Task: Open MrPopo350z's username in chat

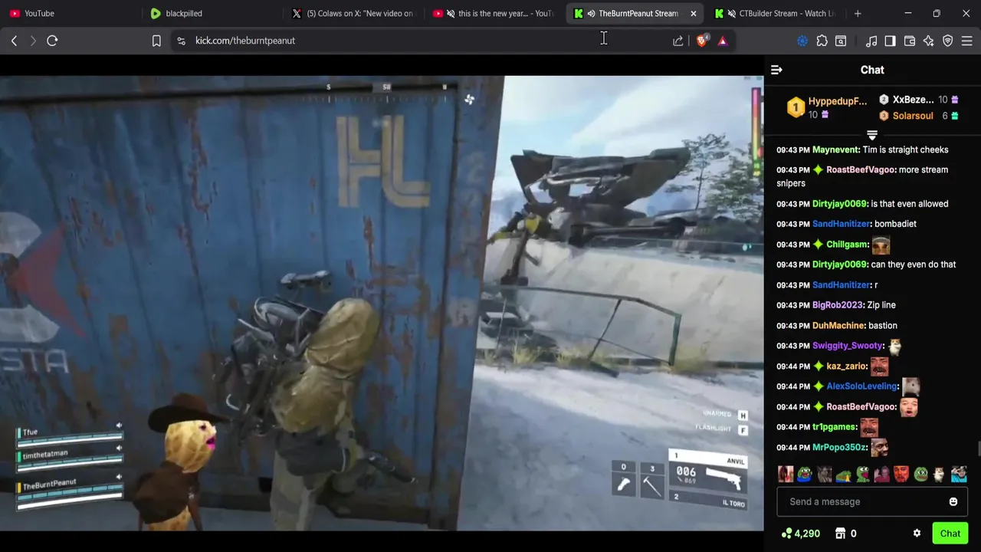Action: point(840,448)
